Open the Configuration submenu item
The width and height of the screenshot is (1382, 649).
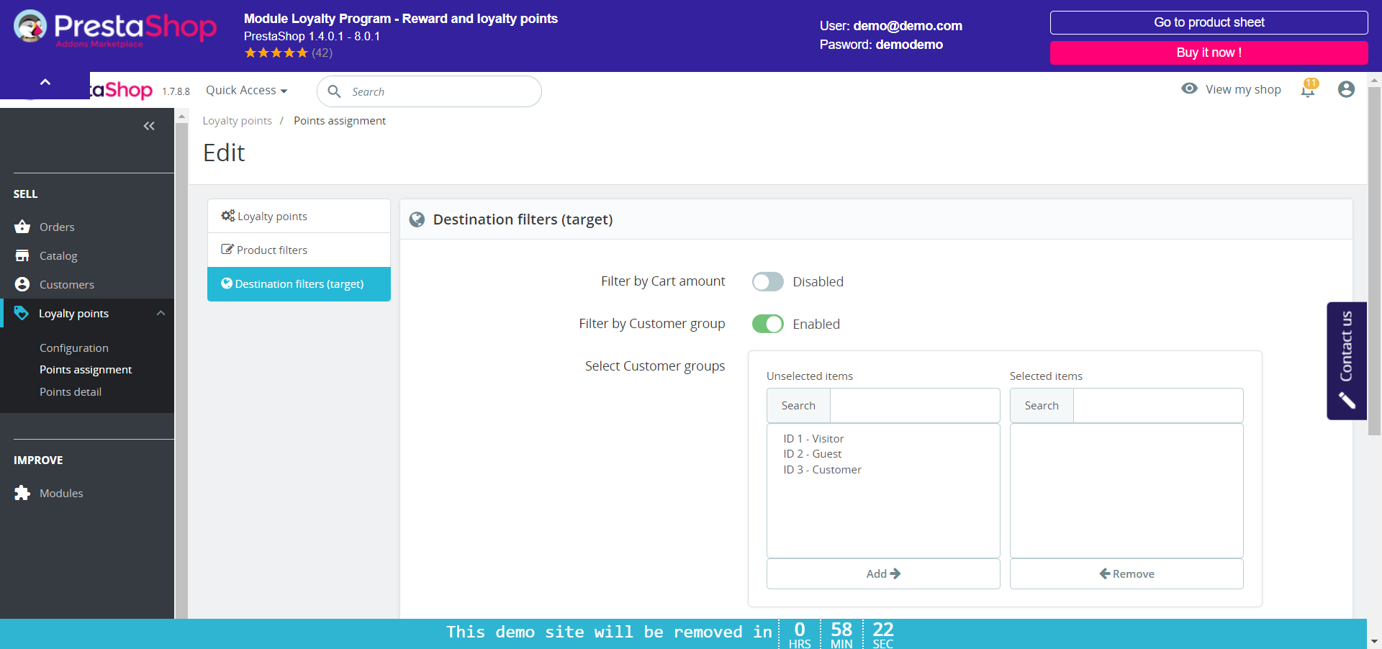(x=74, y=348)
